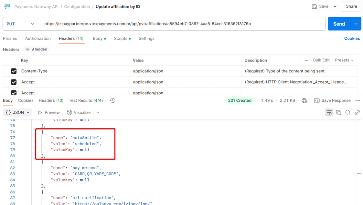
Task: Uncheck the Content-Type header checkbox
Action: pyautogui.click(x=14, y=71)
